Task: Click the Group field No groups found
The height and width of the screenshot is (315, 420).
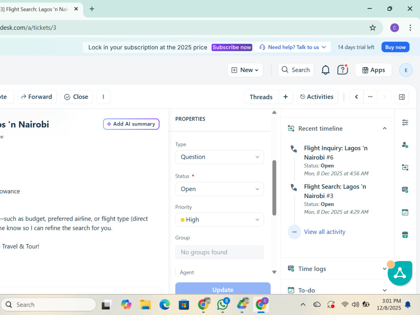Action: [220, 252]
